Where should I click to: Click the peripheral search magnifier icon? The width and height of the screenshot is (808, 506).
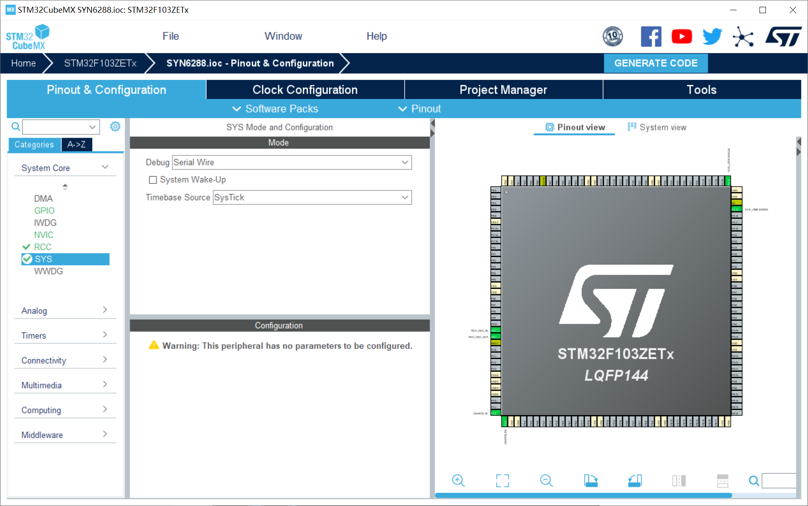click(16, 127)
